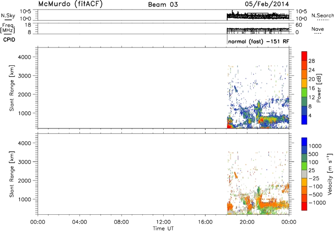Click the '-1000' velocity scale value

(x=317, y=203)
